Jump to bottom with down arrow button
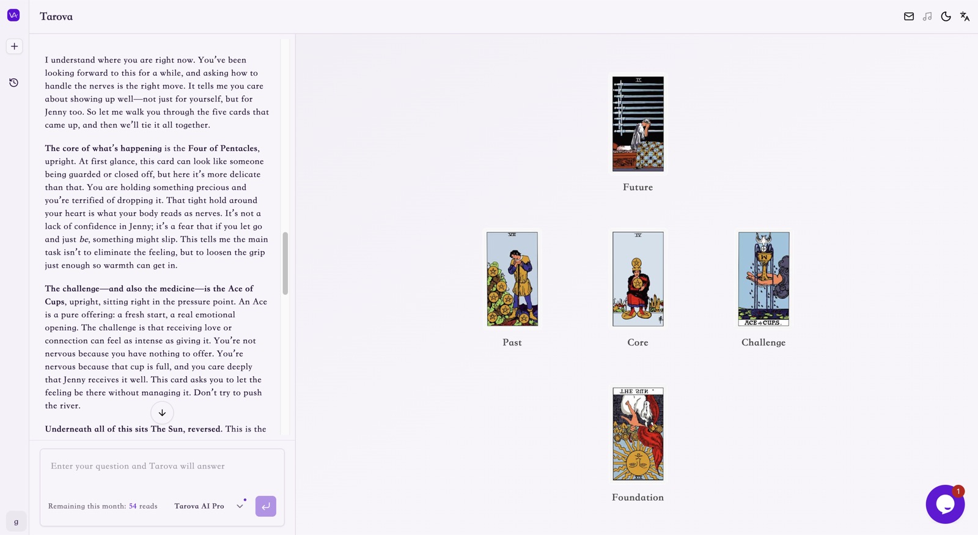This screenshot has width=978, height=535. tap(162, 413)
